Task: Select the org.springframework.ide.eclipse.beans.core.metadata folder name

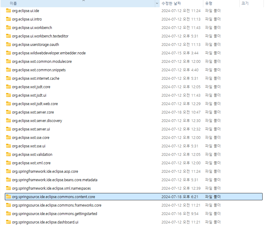Action: pos(55,180)
